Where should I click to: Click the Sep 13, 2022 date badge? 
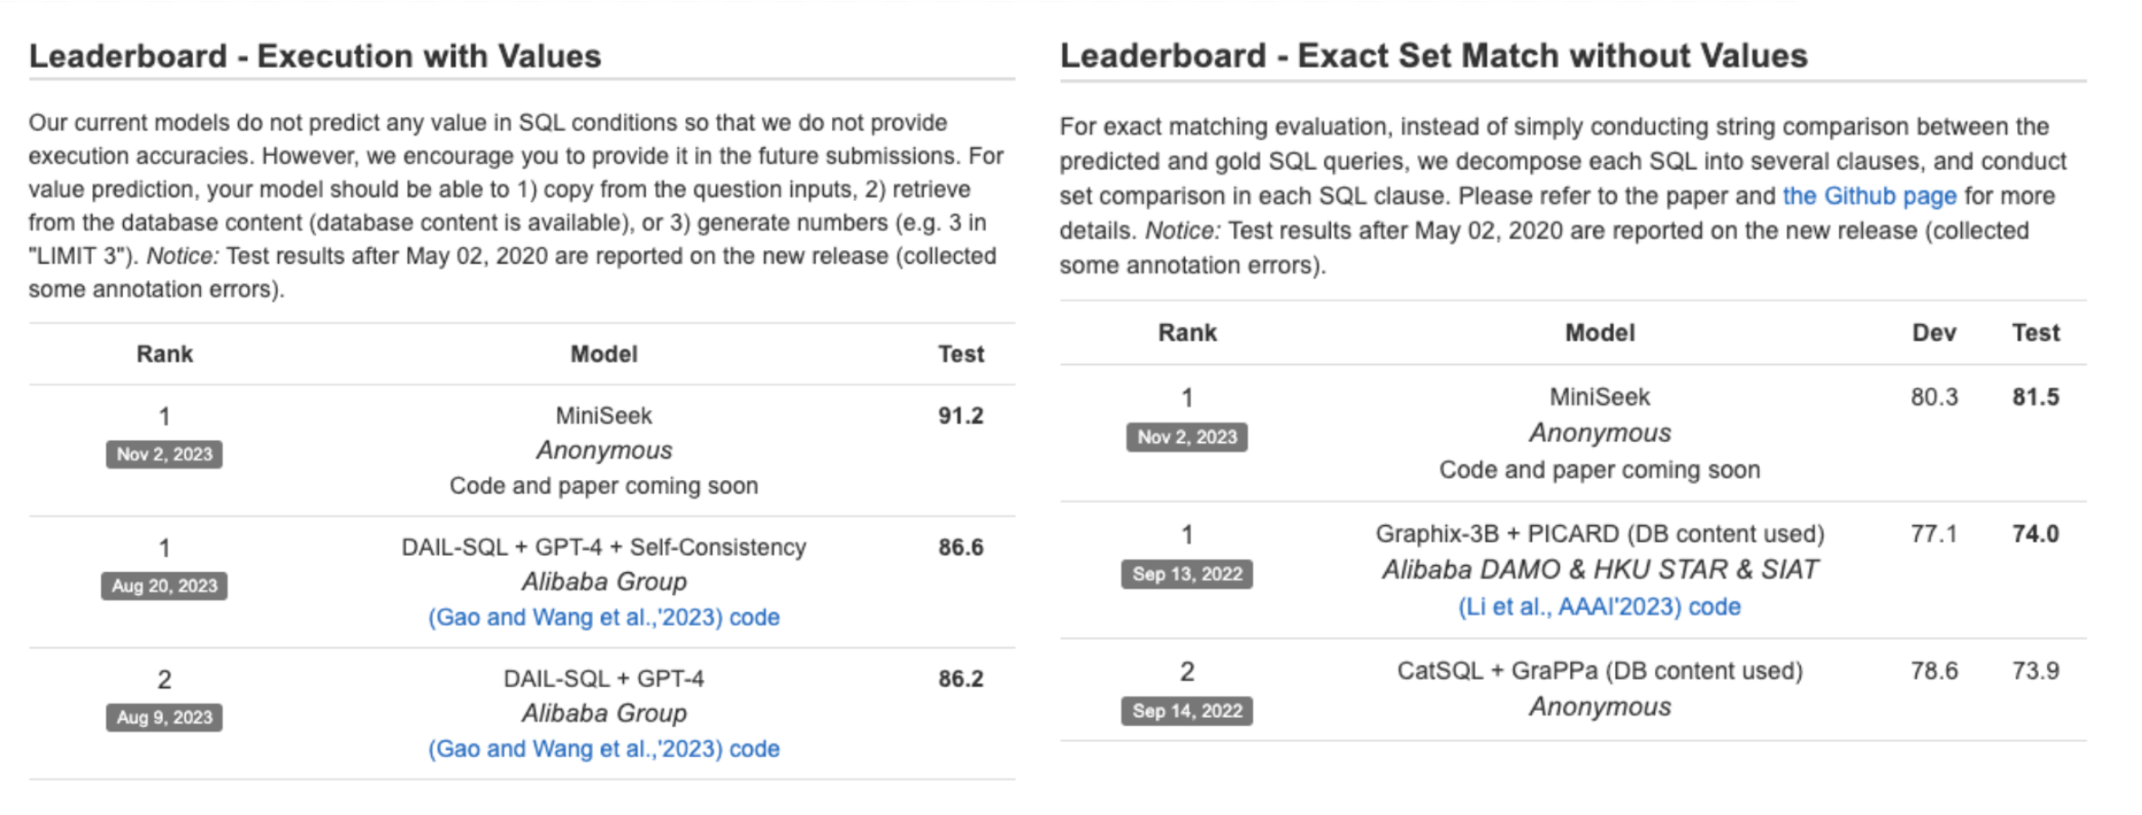[x=1186, y=574]
